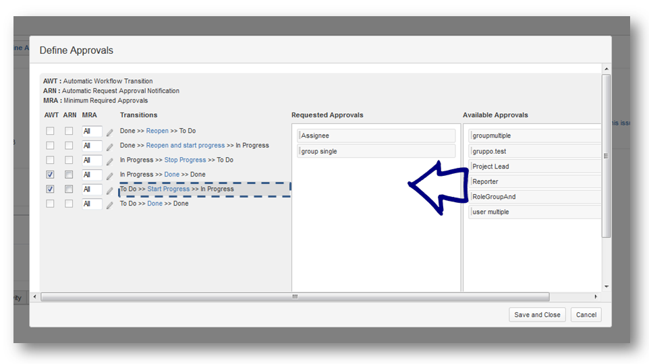
Task: Toggle AWT checkbox for In Progress Done row
Action: click(x=51, y=175)
